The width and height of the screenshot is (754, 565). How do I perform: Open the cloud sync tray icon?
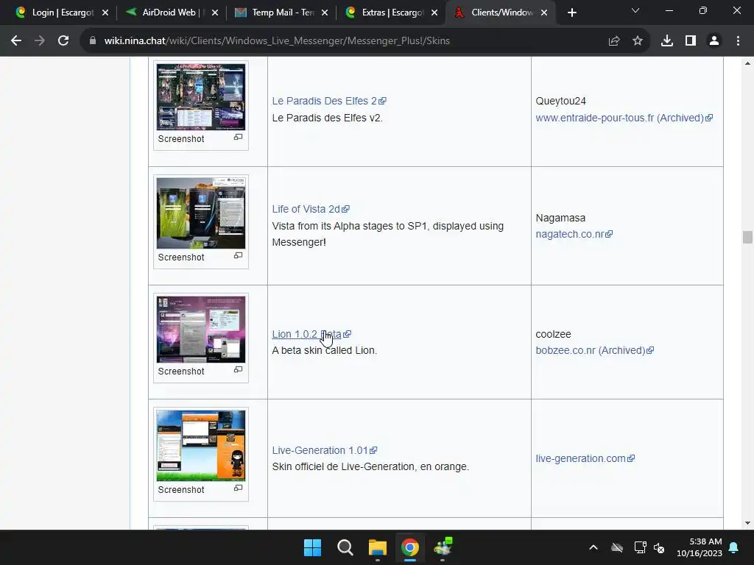[617, 547]
